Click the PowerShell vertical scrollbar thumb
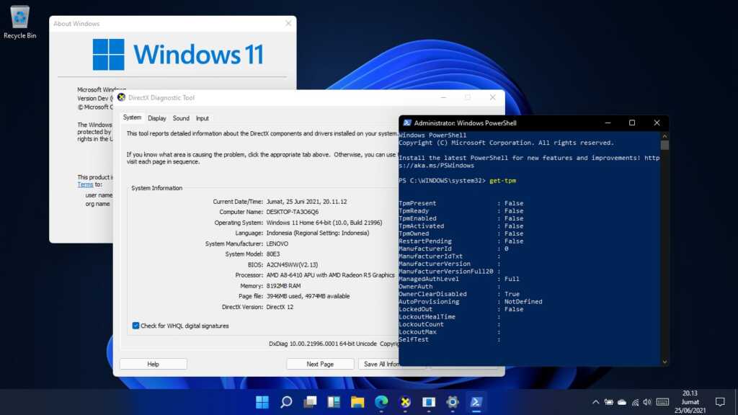The height and width of the screenshot is (415, 738). pyautogui.click(x=664, y=145)
